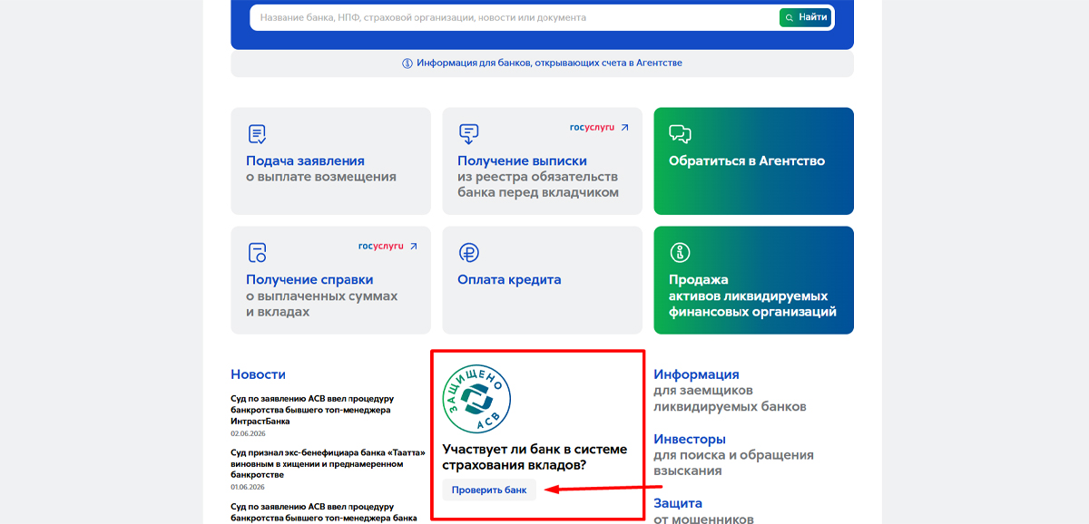Open the Получение выписки card

[x=542, y=161]
